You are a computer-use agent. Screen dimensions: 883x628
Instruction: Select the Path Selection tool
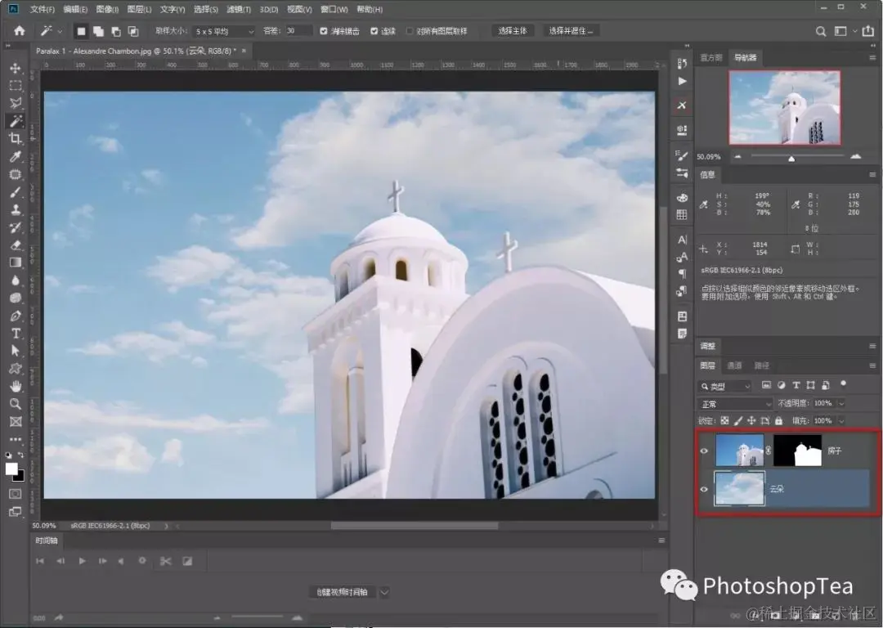(x=16, y=351)
